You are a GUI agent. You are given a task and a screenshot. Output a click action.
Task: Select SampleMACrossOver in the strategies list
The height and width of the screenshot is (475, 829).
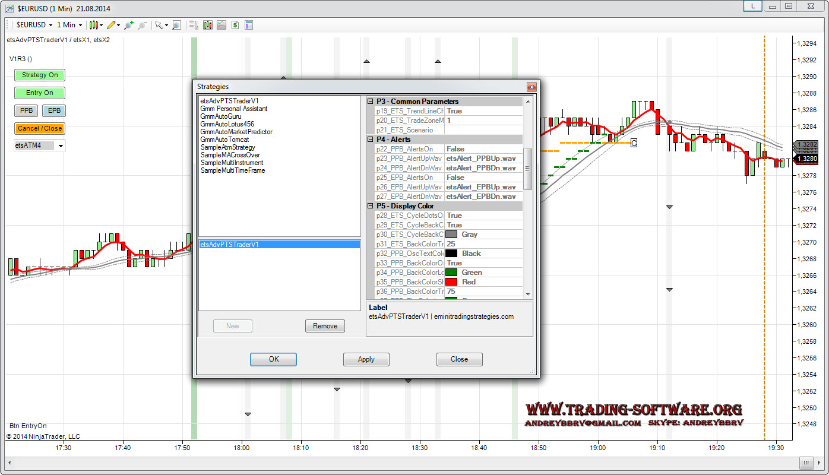[x=230, y=155]
